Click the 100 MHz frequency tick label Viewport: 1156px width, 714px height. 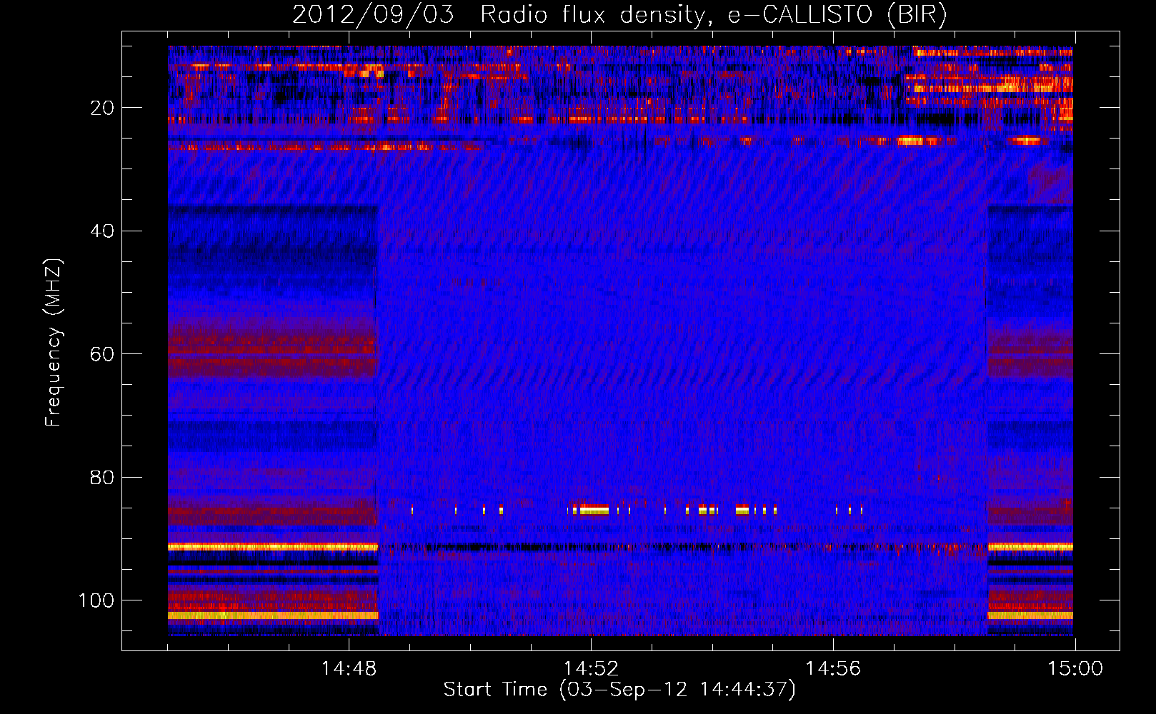tap(96, 600)
